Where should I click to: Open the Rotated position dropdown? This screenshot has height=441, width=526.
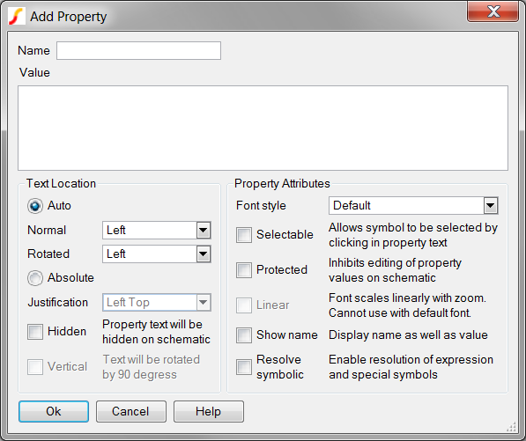tap(157, 254)
